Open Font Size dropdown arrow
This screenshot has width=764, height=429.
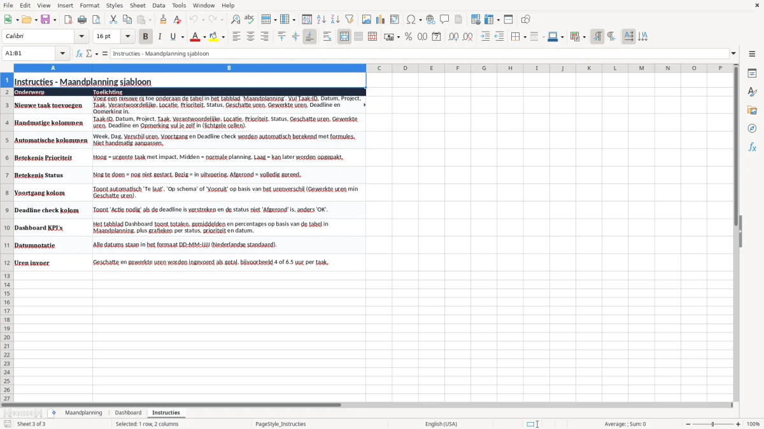128,37
